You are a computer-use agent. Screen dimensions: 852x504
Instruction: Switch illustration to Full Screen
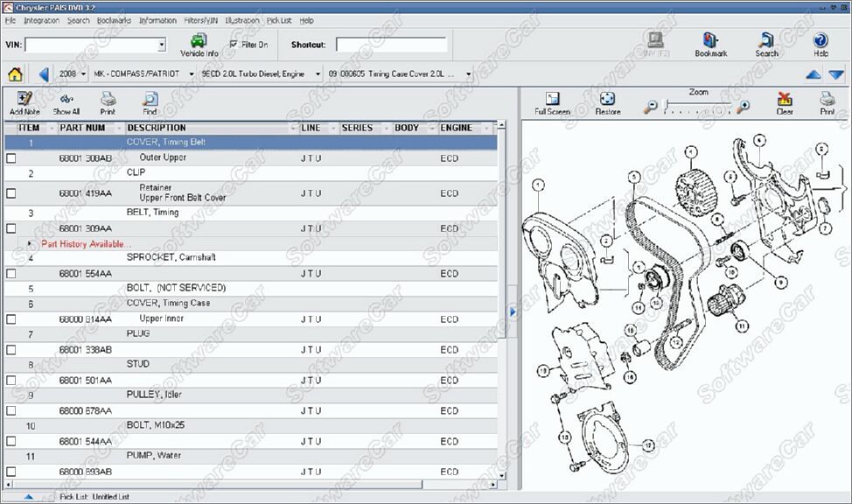[552, 100]
